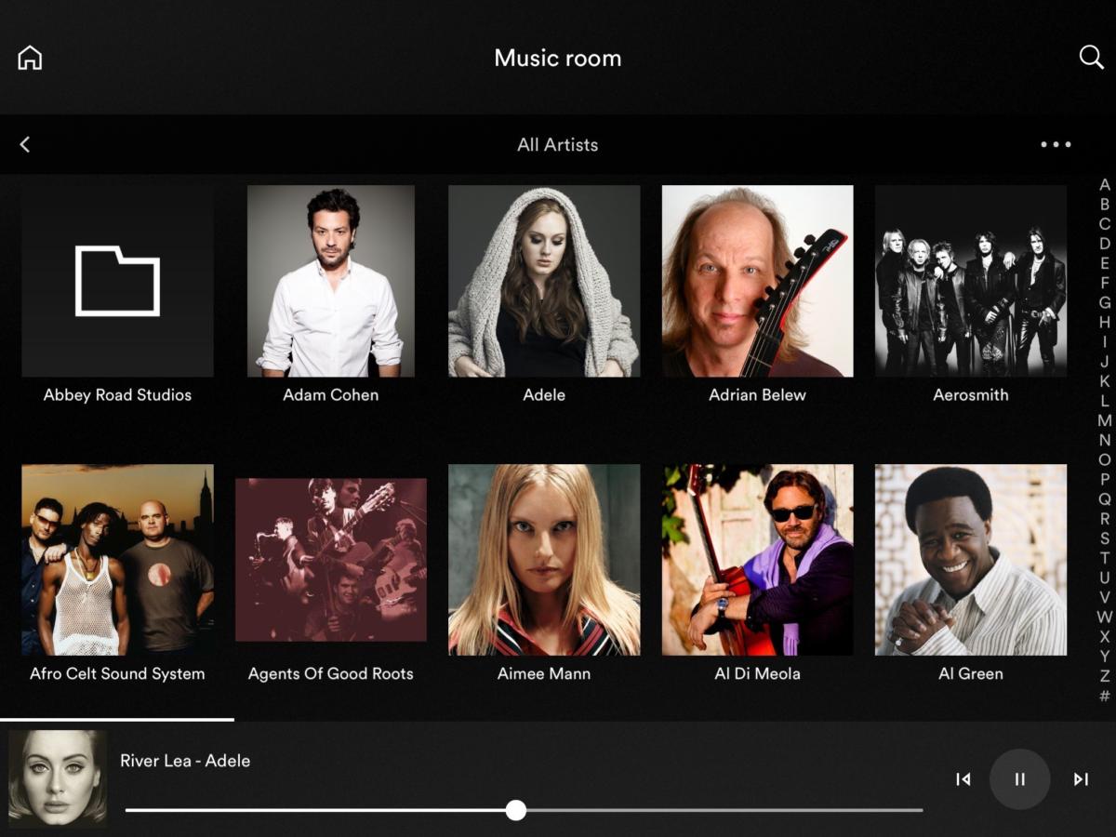Jump to letter Y in index
Image resolution: width=1116 pixels, height=837 pixels.
pyautogui.click(x=1105, y=657)
